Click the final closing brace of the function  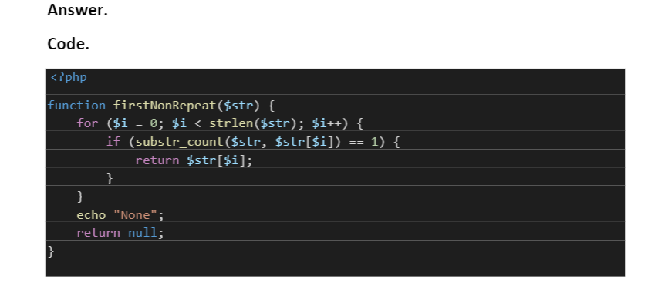(51, 251)
